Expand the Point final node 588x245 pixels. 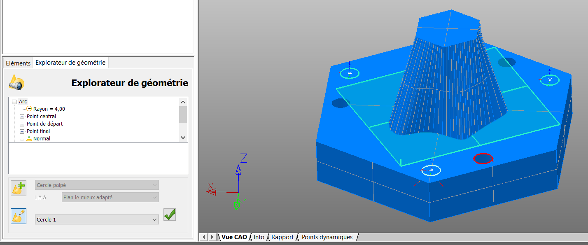22,131
